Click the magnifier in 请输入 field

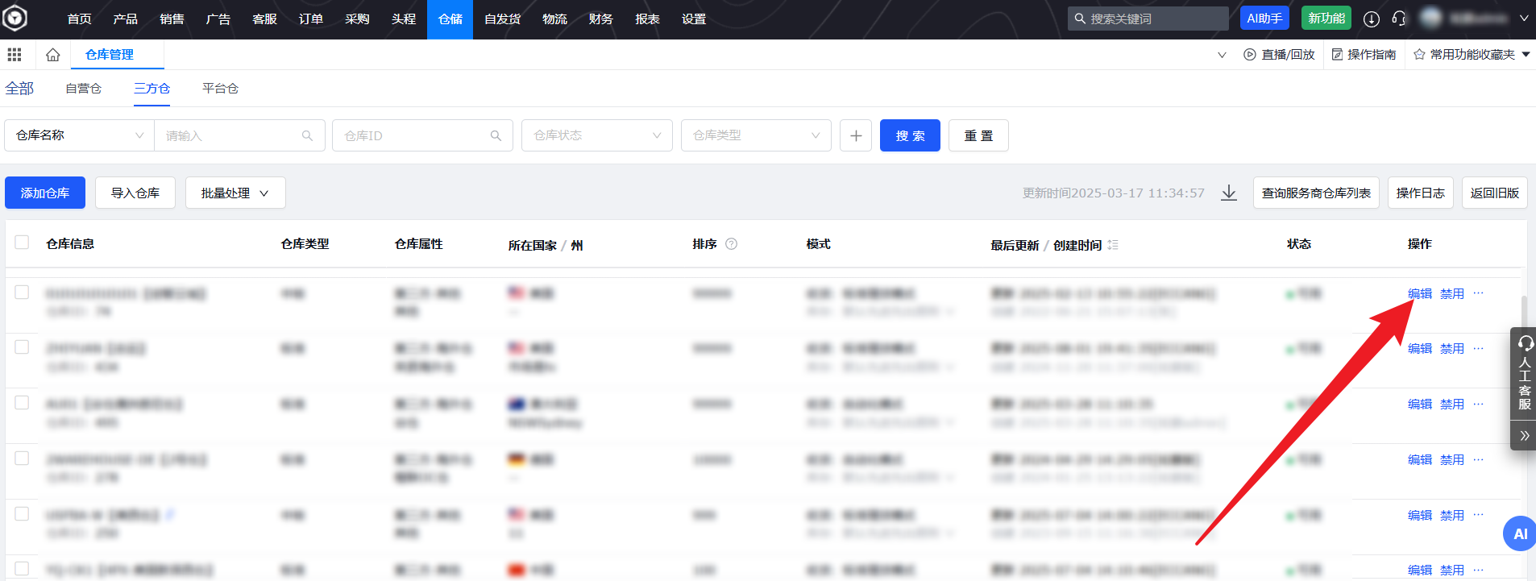(307, 135)
